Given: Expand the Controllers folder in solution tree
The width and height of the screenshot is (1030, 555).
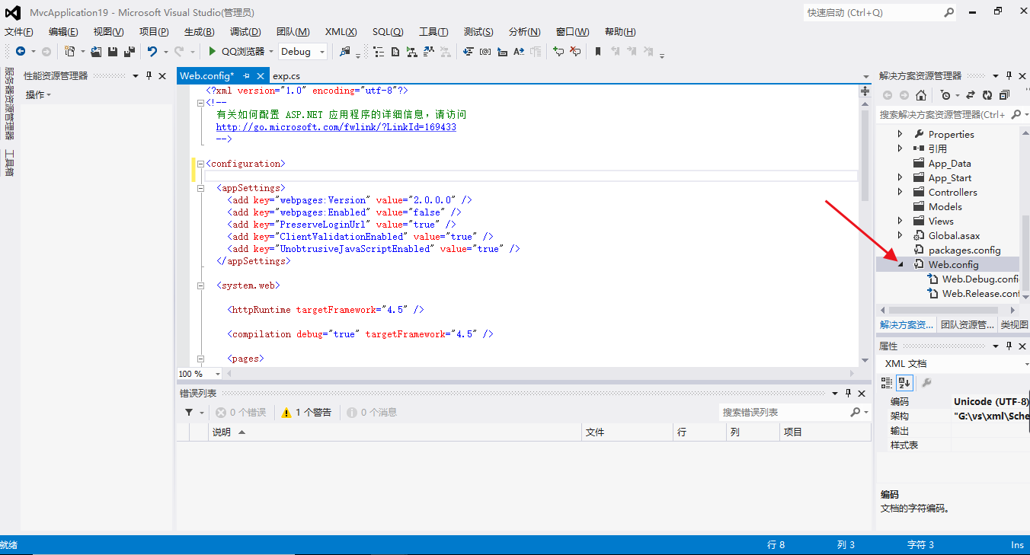Looking at the screenshot, I should pos(900,192).
